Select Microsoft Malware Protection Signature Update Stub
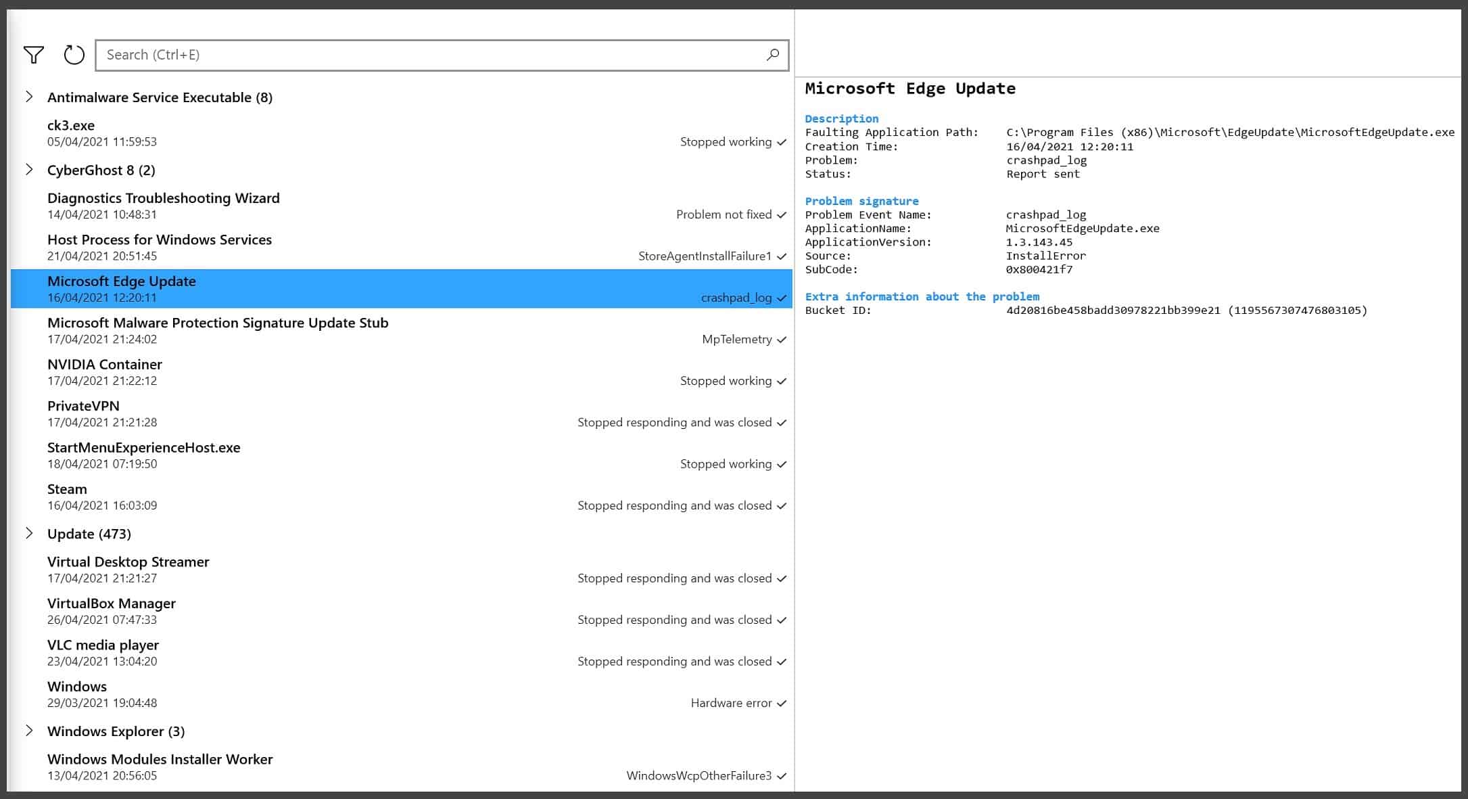 402,330
